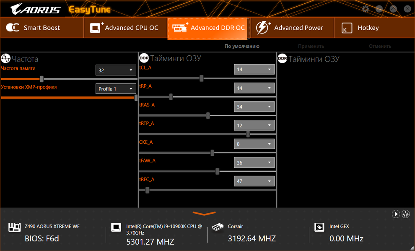Viewport: 415px width, 251px height.
Task: Open the Advanced Power tab
Action: [292, 28]
